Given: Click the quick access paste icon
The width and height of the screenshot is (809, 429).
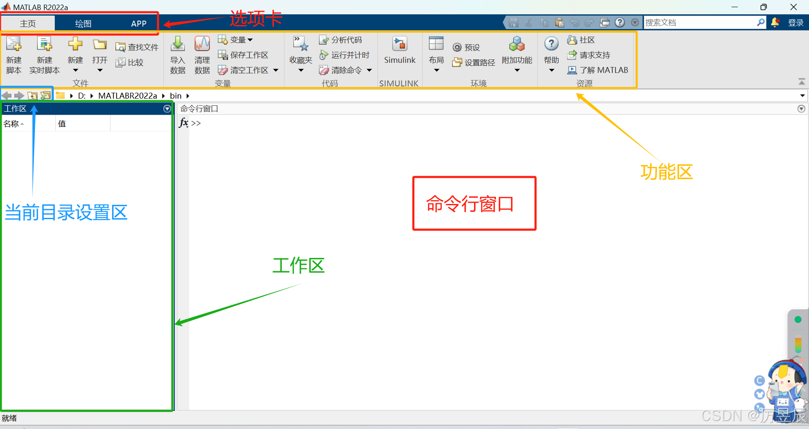Looking at the screenshot, I should click(x=559, y=22).
